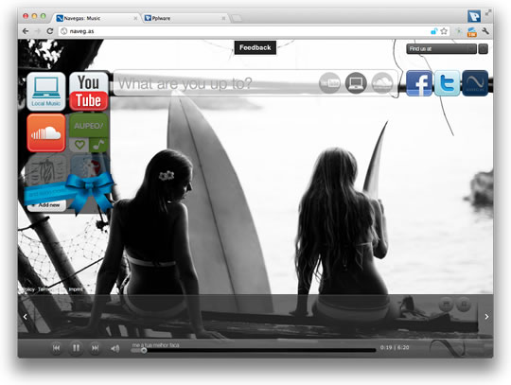The height and width of the screenshot is (385, 511).
Task: Expand the 'Find us at' dropdown
Action: click(441, 49)
